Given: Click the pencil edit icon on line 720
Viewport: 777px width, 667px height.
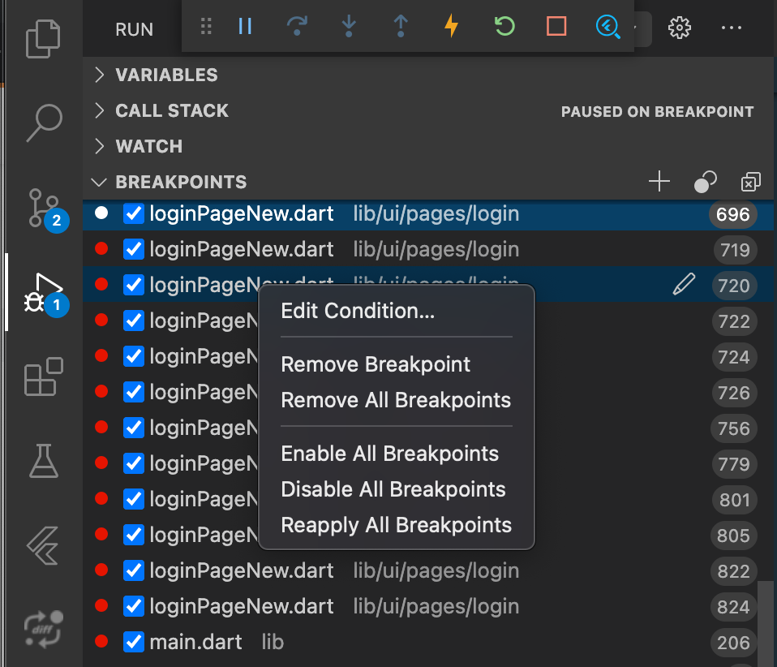Looking at the screenshot, I should coord(684,284).
